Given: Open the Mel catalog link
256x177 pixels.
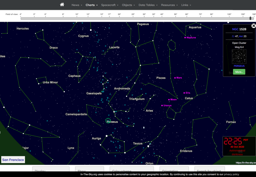Looking at the screenshot, I should tap(241, 36).
